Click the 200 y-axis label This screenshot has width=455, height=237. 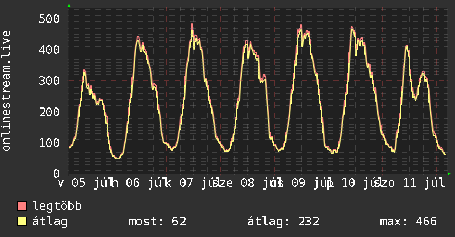(x=49, y=112)
